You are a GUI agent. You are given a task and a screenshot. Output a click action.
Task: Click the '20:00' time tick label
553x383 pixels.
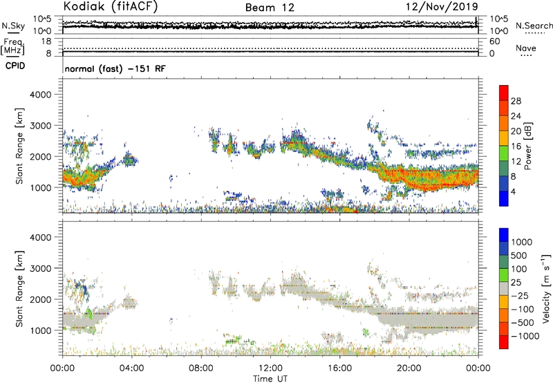[x=409, y=368]
